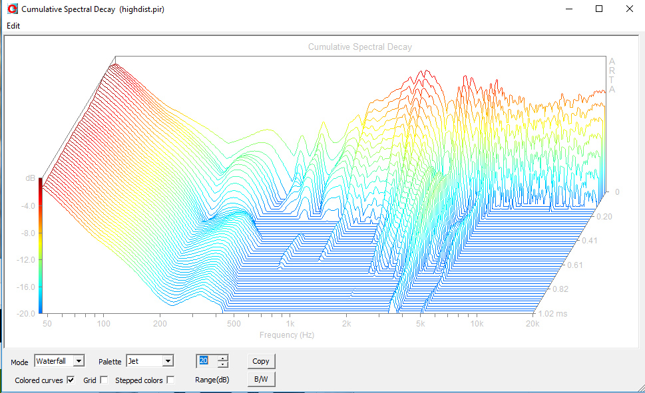
Task: Click the ARTA app icon in title bar
Action: [13, 9]
